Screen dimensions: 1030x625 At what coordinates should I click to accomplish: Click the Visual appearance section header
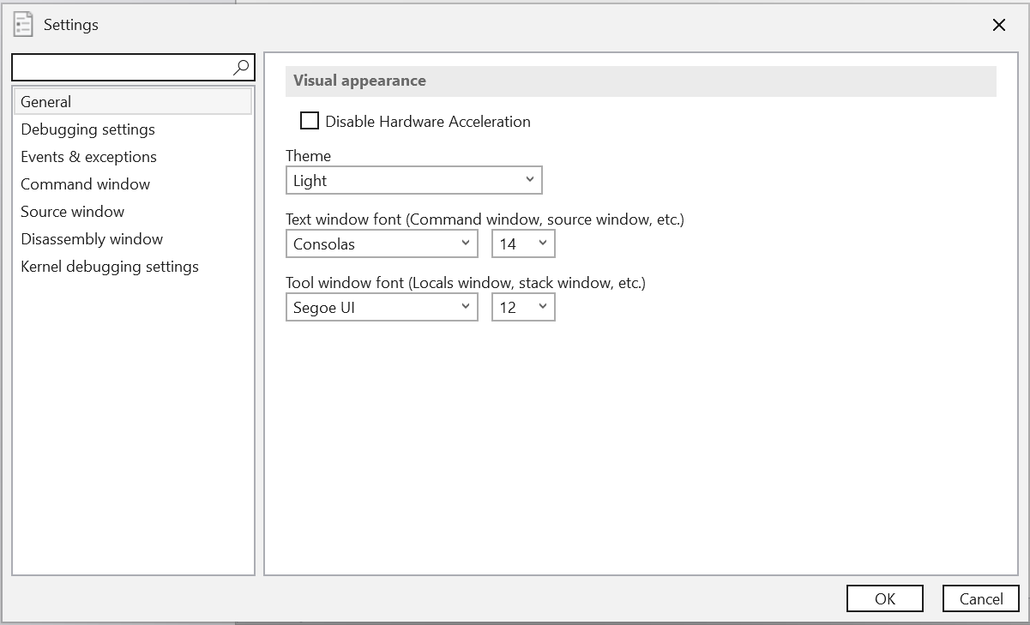[358, 81]
